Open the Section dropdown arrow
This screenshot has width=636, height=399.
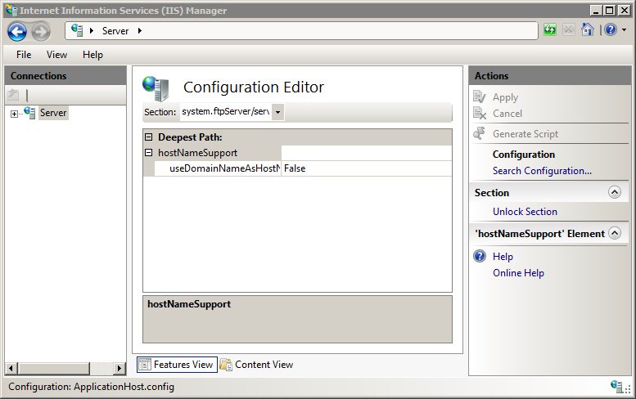pyautogui.click(x=277, y=112)
